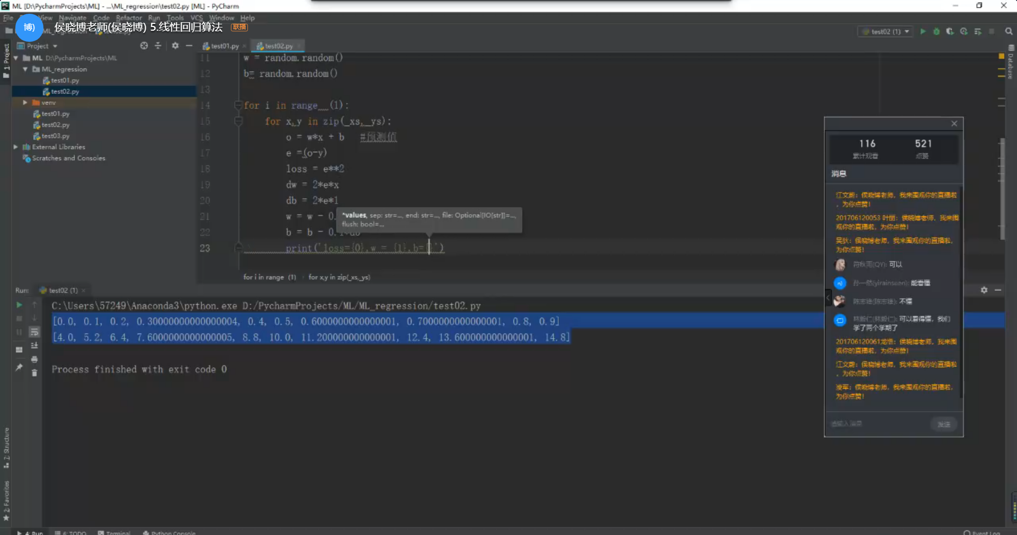Close the test01.py editor tab
This screenshot has width=1017, height=535.
pos(244,46)
